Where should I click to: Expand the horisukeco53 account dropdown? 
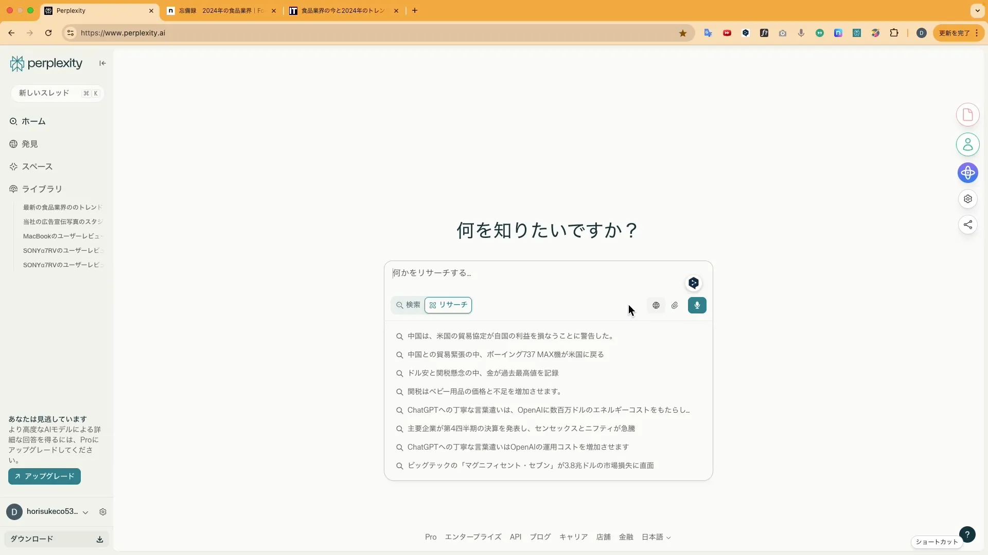click(x=85, y=512)
